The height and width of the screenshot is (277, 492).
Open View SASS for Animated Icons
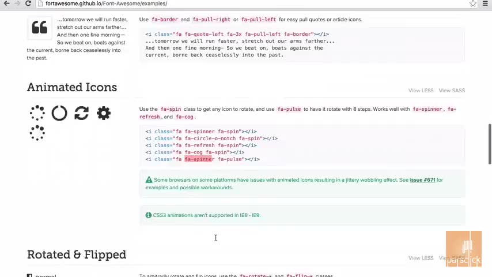coord(452,91)
